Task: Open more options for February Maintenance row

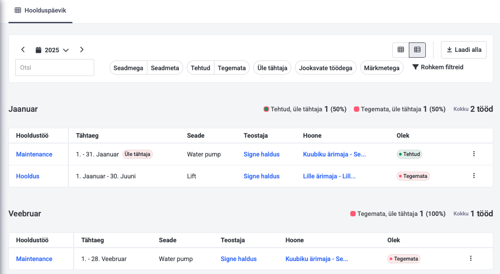Action: (x=470, y=258)
